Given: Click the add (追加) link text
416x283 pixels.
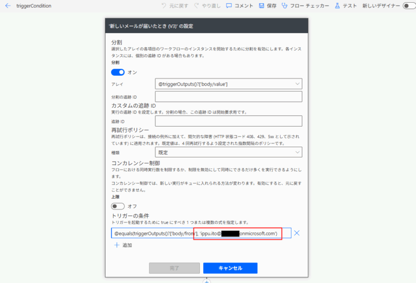Looking at the screenshot, I should [127, 245].
